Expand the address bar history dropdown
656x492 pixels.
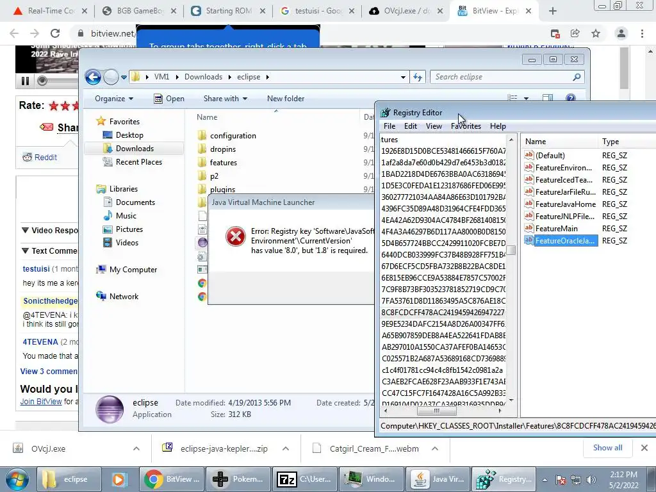click(403, 77)
